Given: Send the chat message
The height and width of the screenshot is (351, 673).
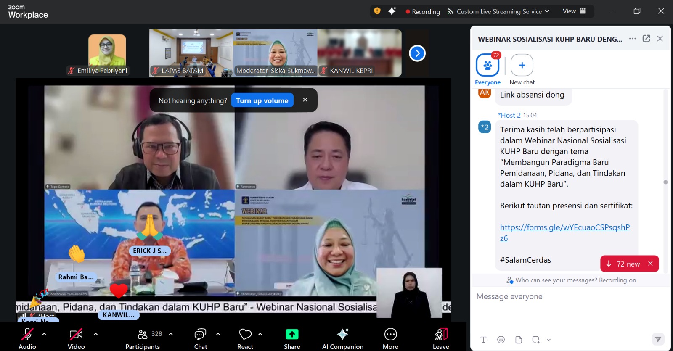Looking at the screenshot, I should click(x=658, y=339).
